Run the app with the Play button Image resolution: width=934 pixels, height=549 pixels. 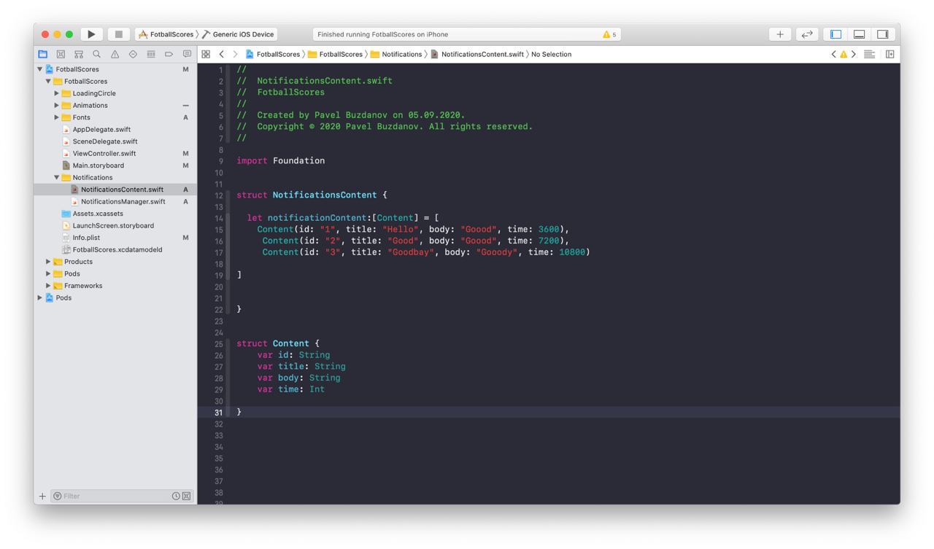pyautogui.click(x=91, y=34)
